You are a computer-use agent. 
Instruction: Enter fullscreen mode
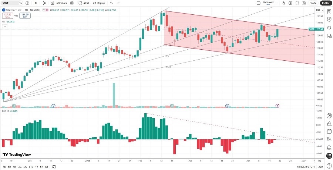[x=297, y=3]
